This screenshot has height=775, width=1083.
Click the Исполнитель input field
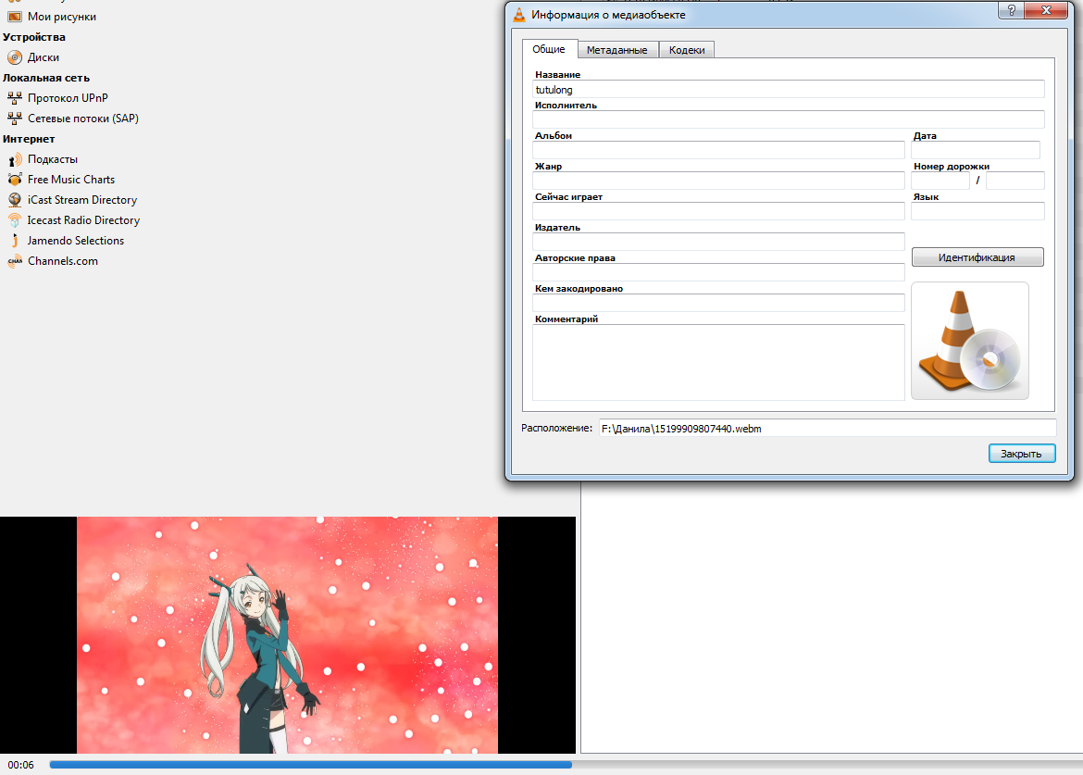point(788,119)
